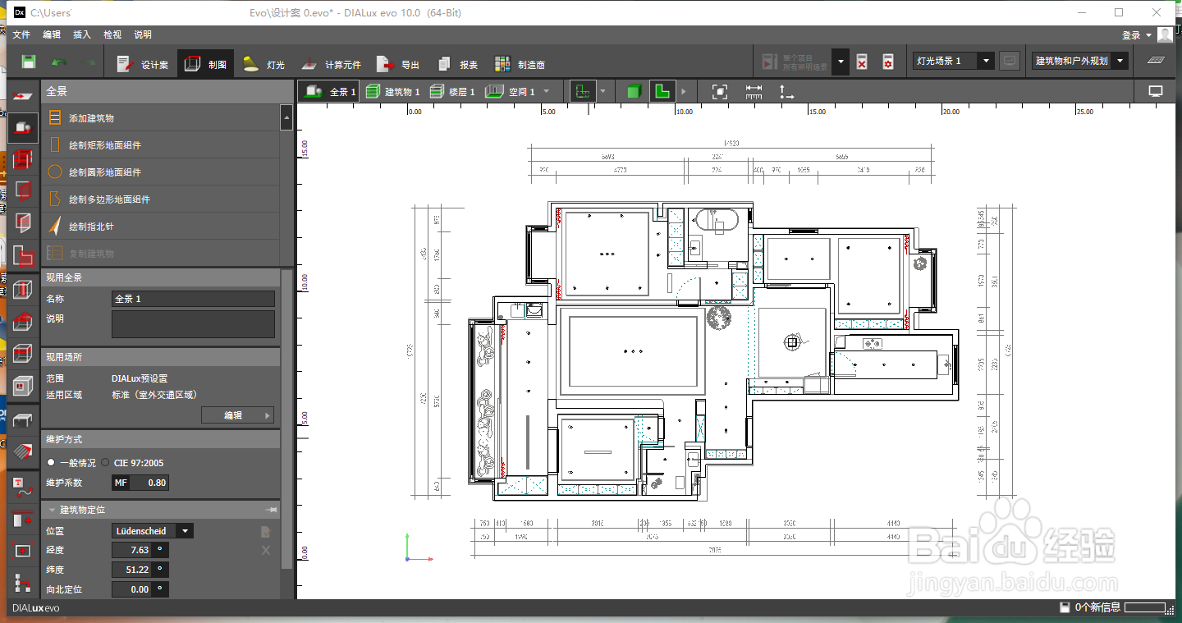Switch to the 计算元件 mode tab
1182x623 pixels.
(330, 64)
